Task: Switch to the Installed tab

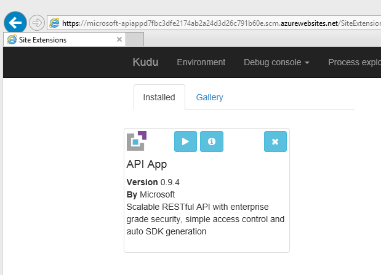Action: pos(159,97)
